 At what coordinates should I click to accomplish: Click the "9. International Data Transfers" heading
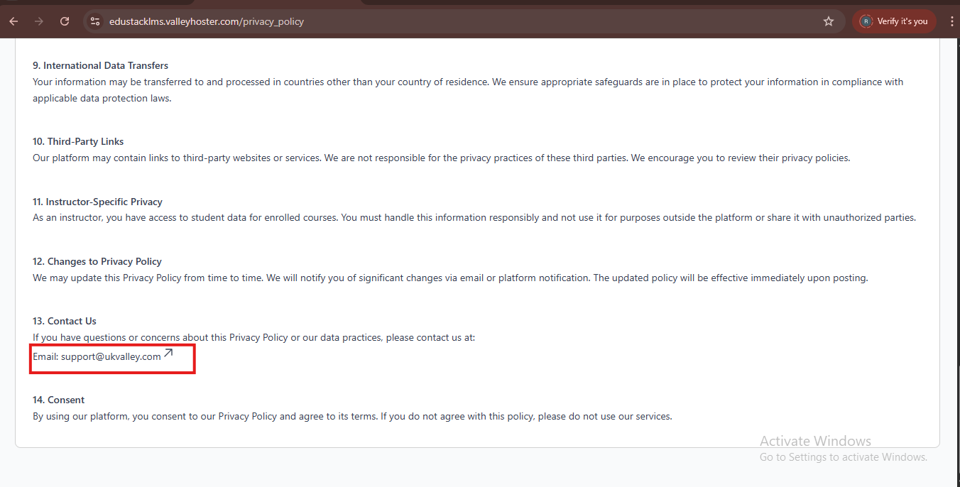pyautogui.click(x=100, y=65)
